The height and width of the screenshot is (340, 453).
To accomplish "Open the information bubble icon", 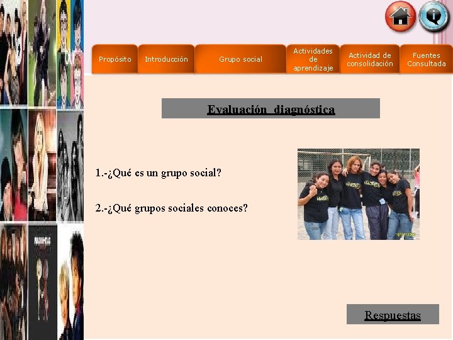I will [433, 16].
